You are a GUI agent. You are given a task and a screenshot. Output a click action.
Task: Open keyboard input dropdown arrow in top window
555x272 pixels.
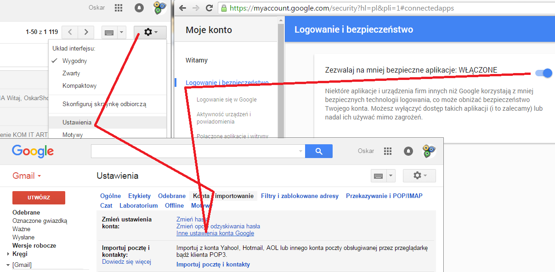pos(121,32)
